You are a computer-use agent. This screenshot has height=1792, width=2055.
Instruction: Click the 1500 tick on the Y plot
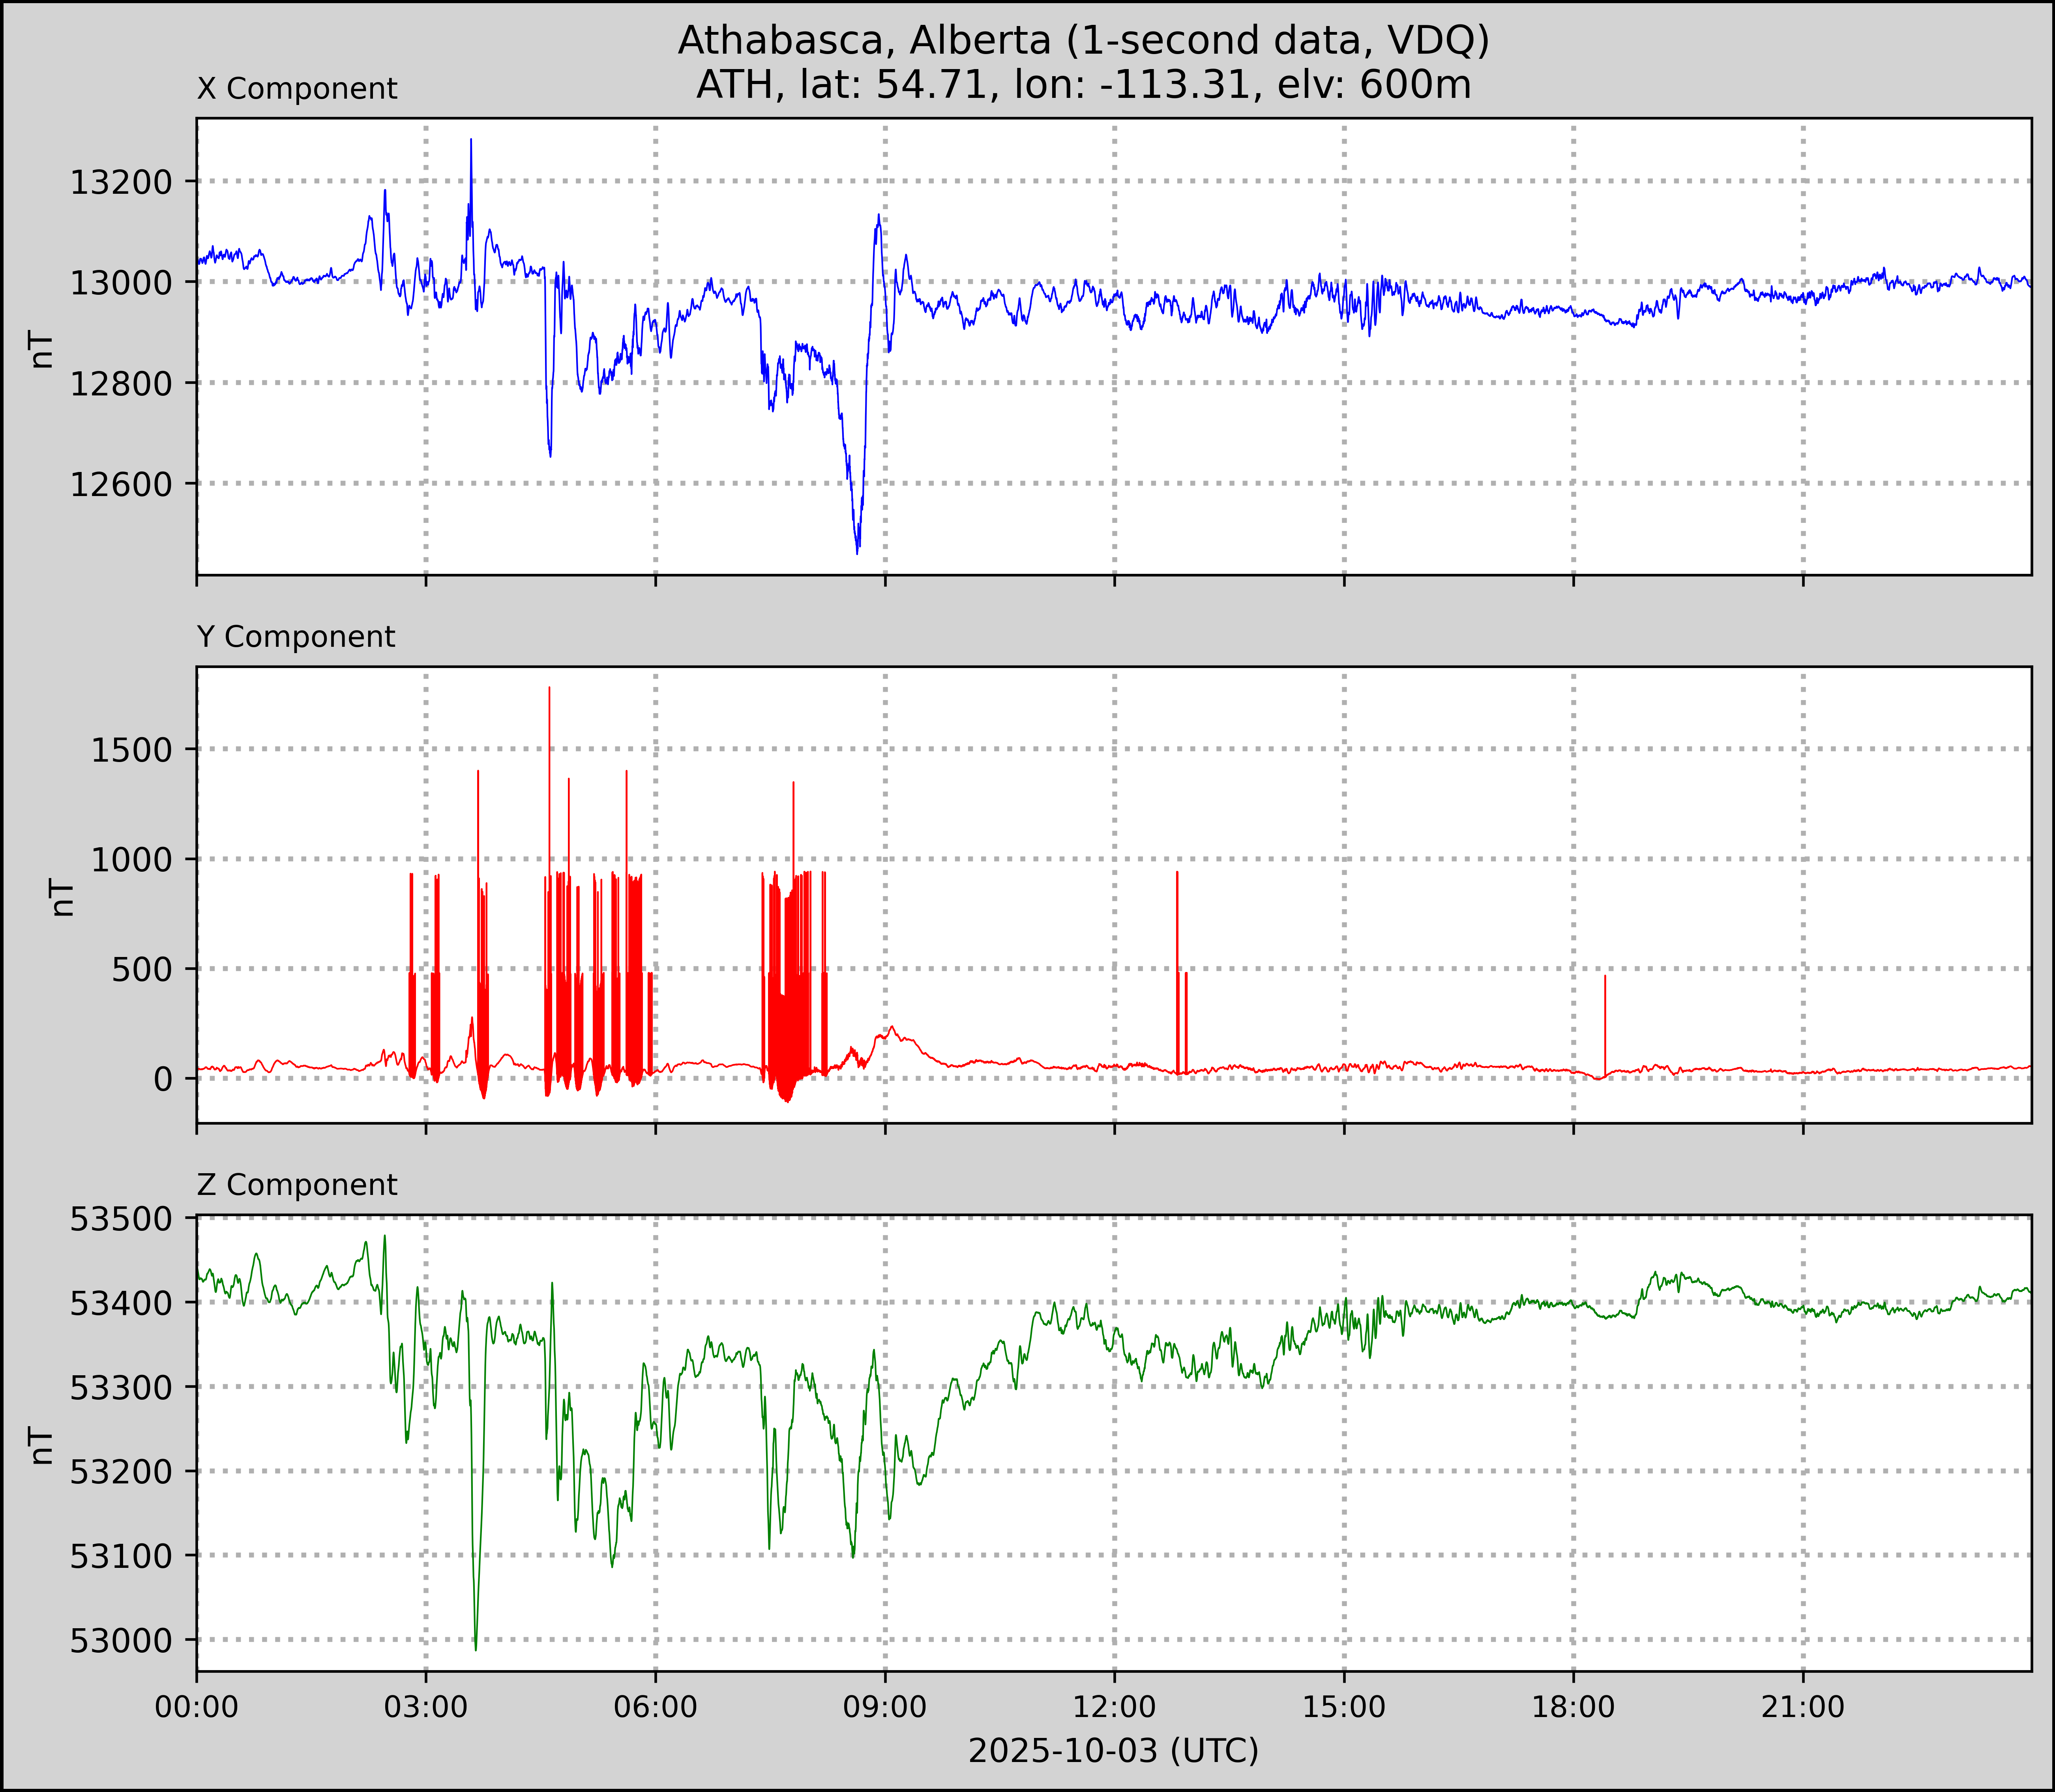click(x=132, y=750)
